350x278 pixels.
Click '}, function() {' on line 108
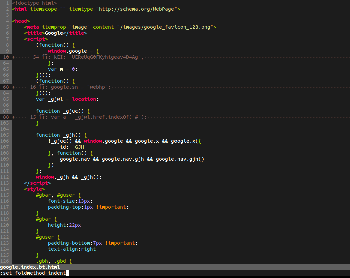[70, 153]
